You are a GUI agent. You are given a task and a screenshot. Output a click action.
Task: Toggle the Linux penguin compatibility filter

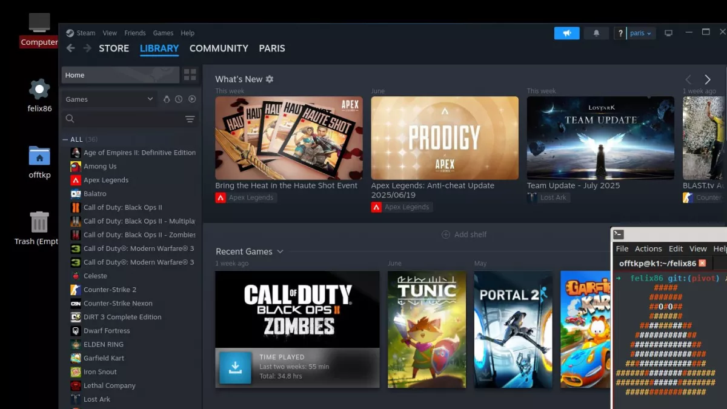coord(167,99)
